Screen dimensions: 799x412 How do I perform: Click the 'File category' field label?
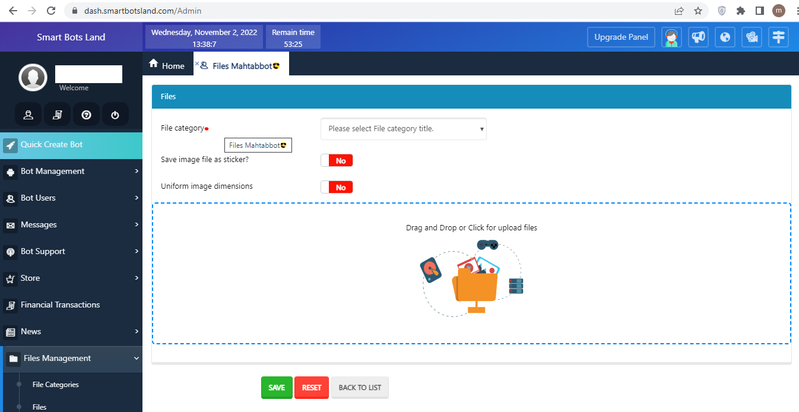(x=183, y=128)
